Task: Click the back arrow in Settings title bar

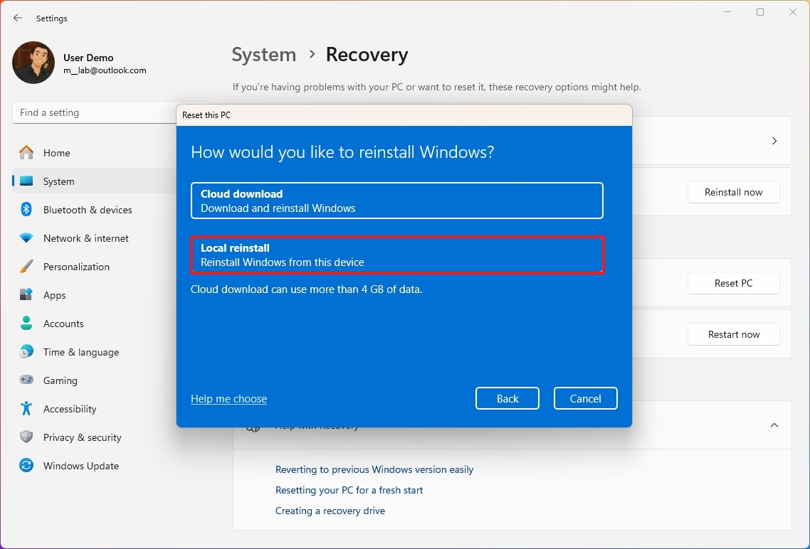Action: coord(18,18)
